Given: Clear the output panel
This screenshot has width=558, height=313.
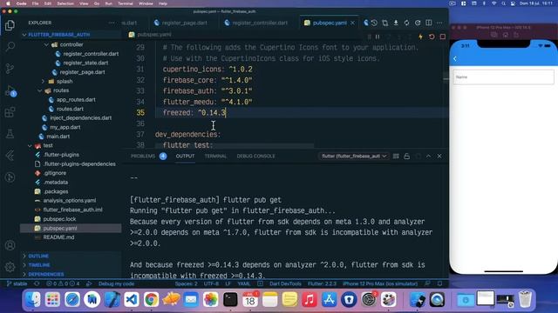Looking at the screenshot, I should tap(396, 156).
